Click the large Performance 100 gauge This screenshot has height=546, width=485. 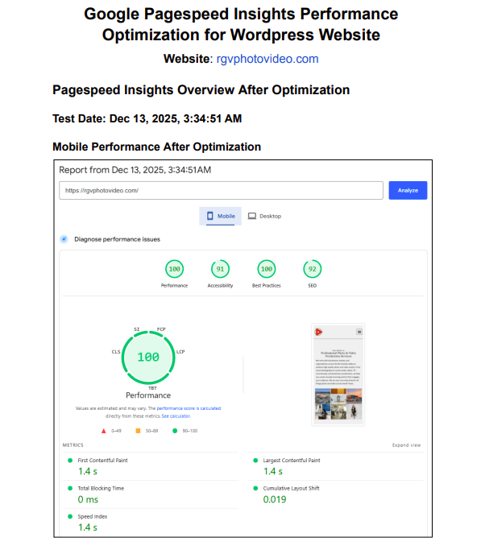click(x=148, y=358)
